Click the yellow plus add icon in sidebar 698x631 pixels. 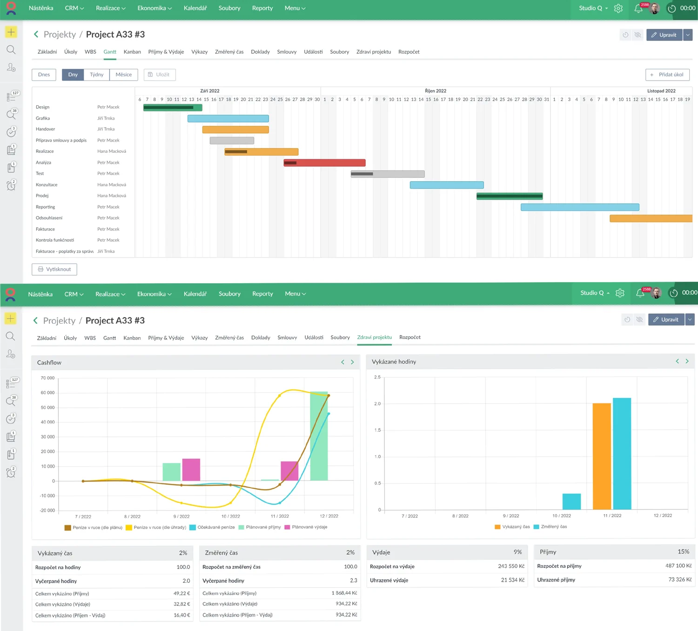[x=11, y=32]
